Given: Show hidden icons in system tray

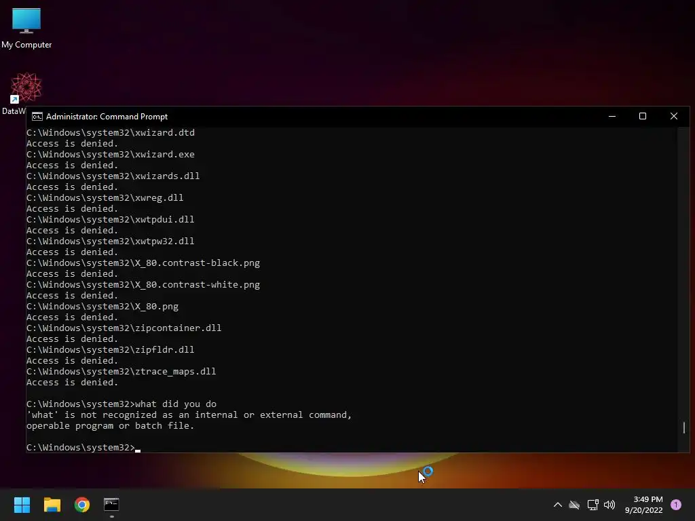Looking at the screenshot, I should tap(558, 505).
